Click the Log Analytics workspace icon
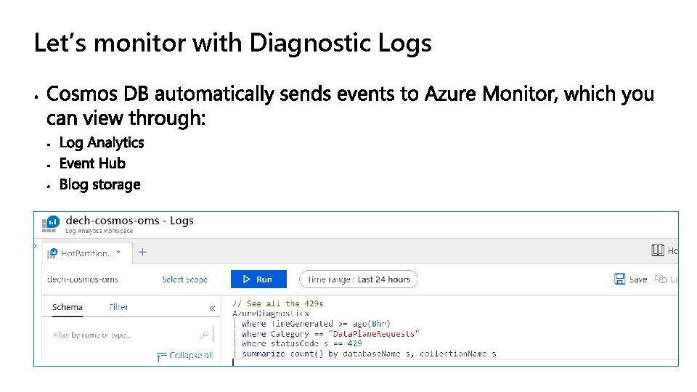 pos(51,224)
